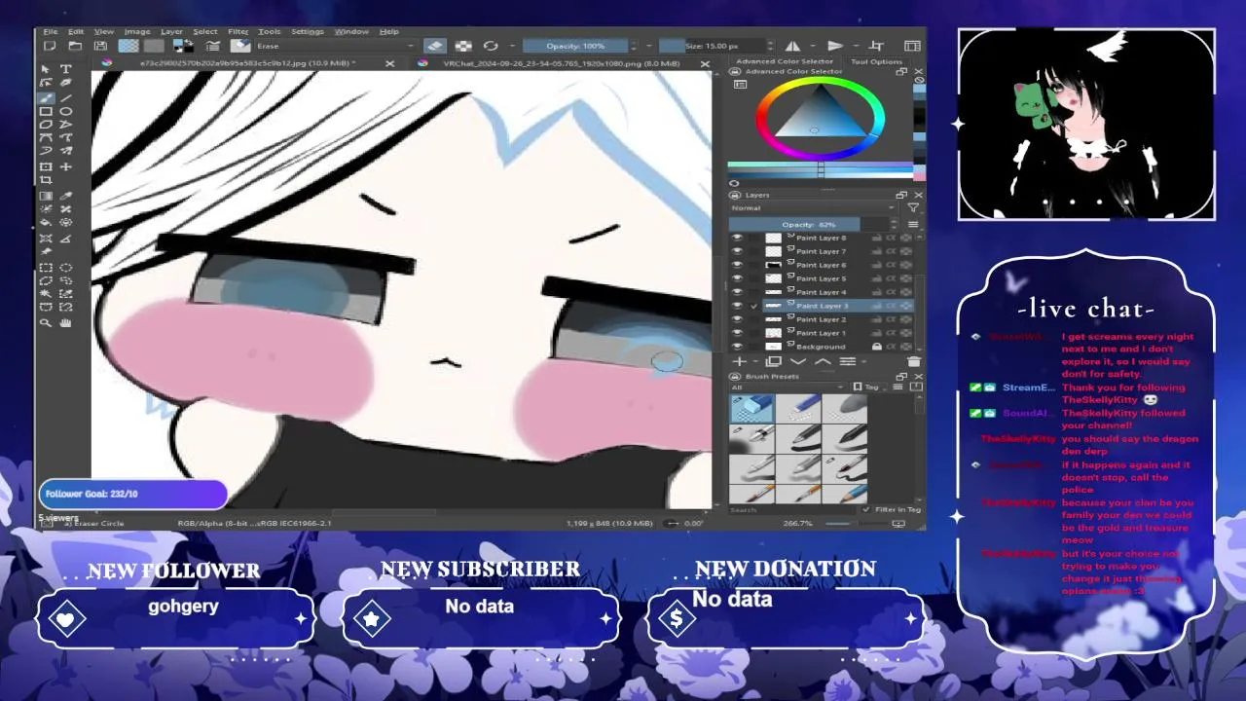Click the Save document icon
Image resolution: width=1246 pixels, height=701 pixels.
pos(100,46)
